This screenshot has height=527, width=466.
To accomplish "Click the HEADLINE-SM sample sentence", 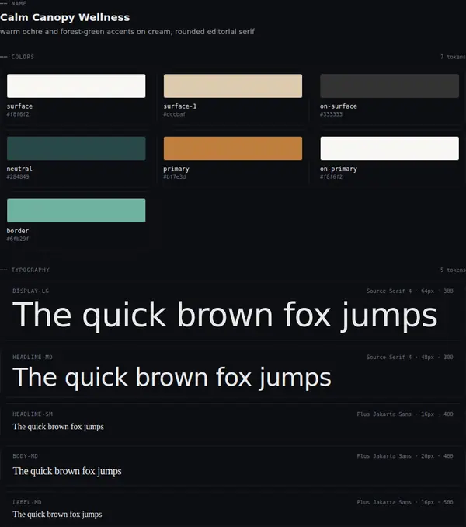I will coord(58,427).
